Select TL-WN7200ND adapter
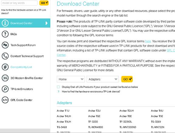This screenshot has height=133, width=175. pos(128,127)
